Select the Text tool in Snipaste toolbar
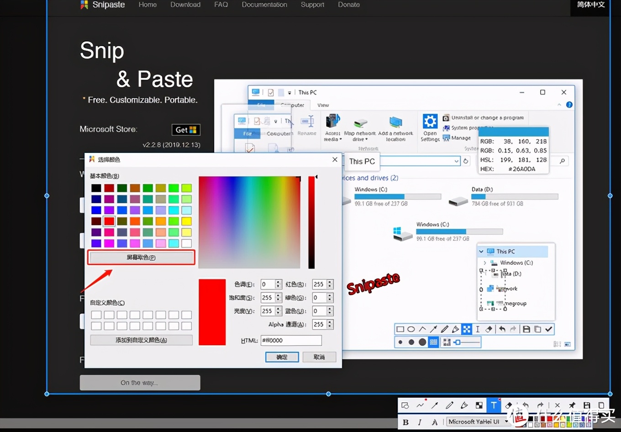The image size is (621, 432). click(x=494, y=405)
